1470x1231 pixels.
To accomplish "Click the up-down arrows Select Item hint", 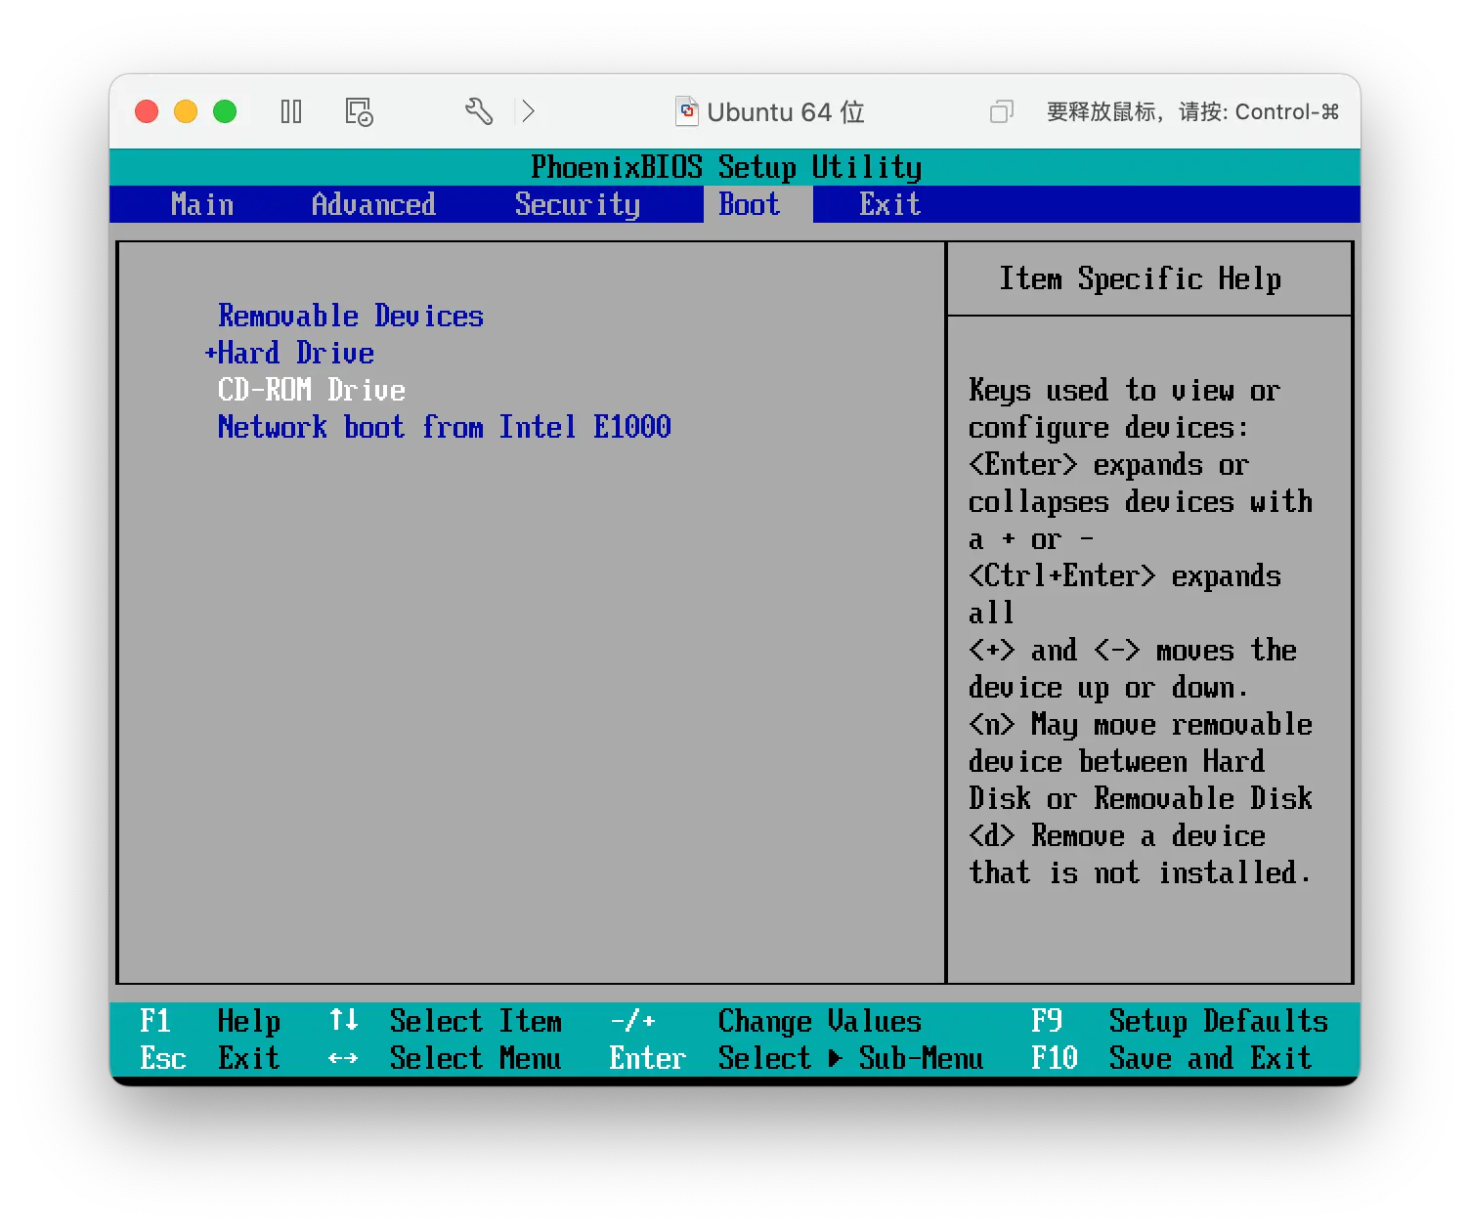I will (x=446, y=1021).
